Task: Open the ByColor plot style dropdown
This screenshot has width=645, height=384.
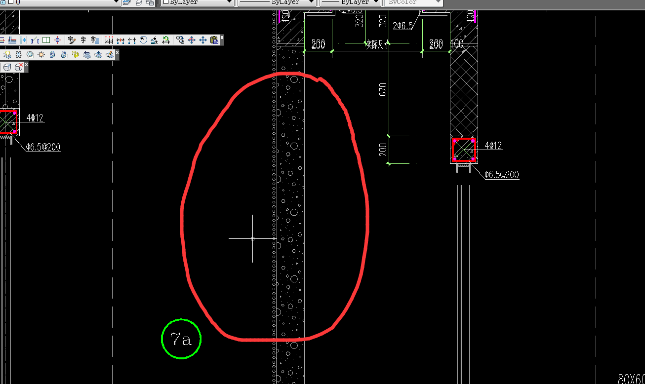Action: (437, 2)
